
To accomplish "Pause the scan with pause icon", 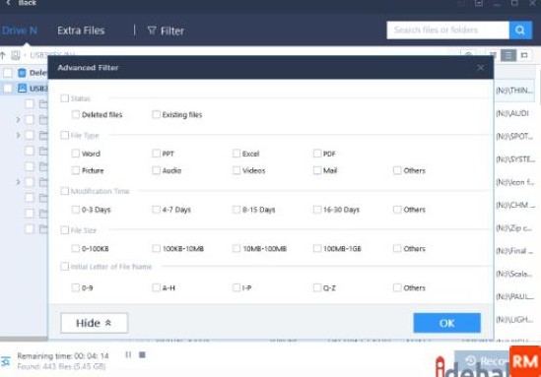I will (x=128, y=354).
